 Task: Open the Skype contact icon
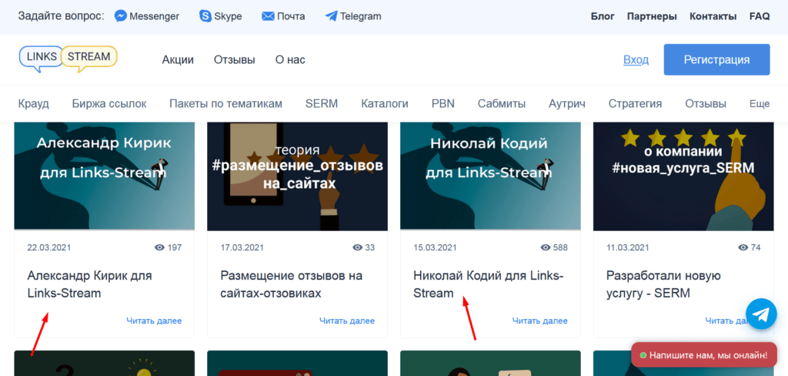tap(205, 16)
